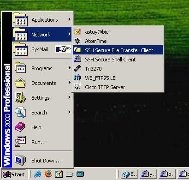Switch to the E.. taskbar window
Image resolution: width=189 pixels, height=180 pixels.
(x=130, y=174)
